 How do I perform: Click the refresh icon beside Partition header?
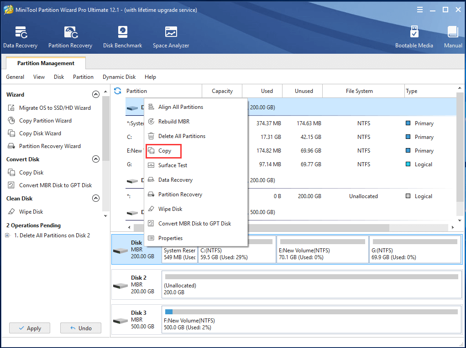[x=118, y=91]
